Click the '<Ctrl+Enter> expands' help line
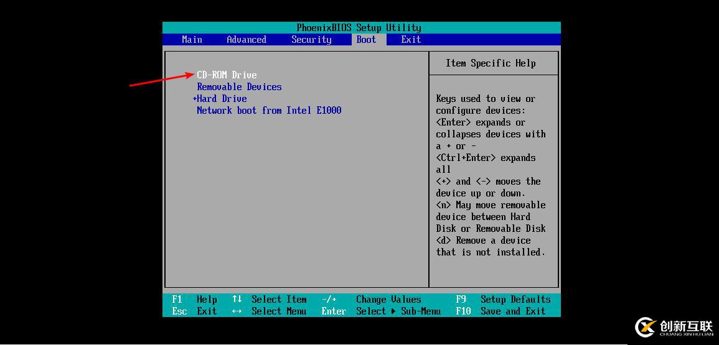Image resolution: width=719 pixels, height=345 pixels. coord(486,158)
